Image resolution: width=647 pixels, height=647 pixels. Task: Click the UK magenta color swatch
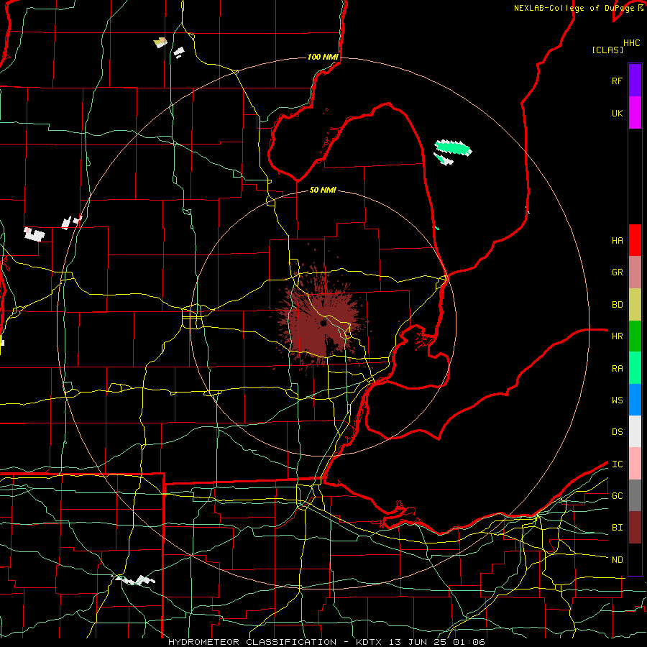tap(635, 113)
